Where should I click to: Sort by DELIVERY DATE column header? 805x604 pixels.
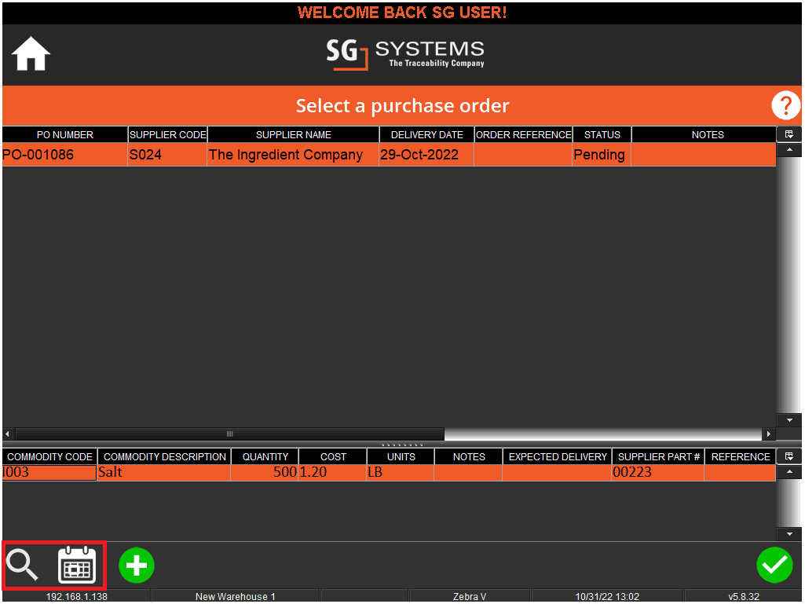pyautogui.click(x=426, y=135)
